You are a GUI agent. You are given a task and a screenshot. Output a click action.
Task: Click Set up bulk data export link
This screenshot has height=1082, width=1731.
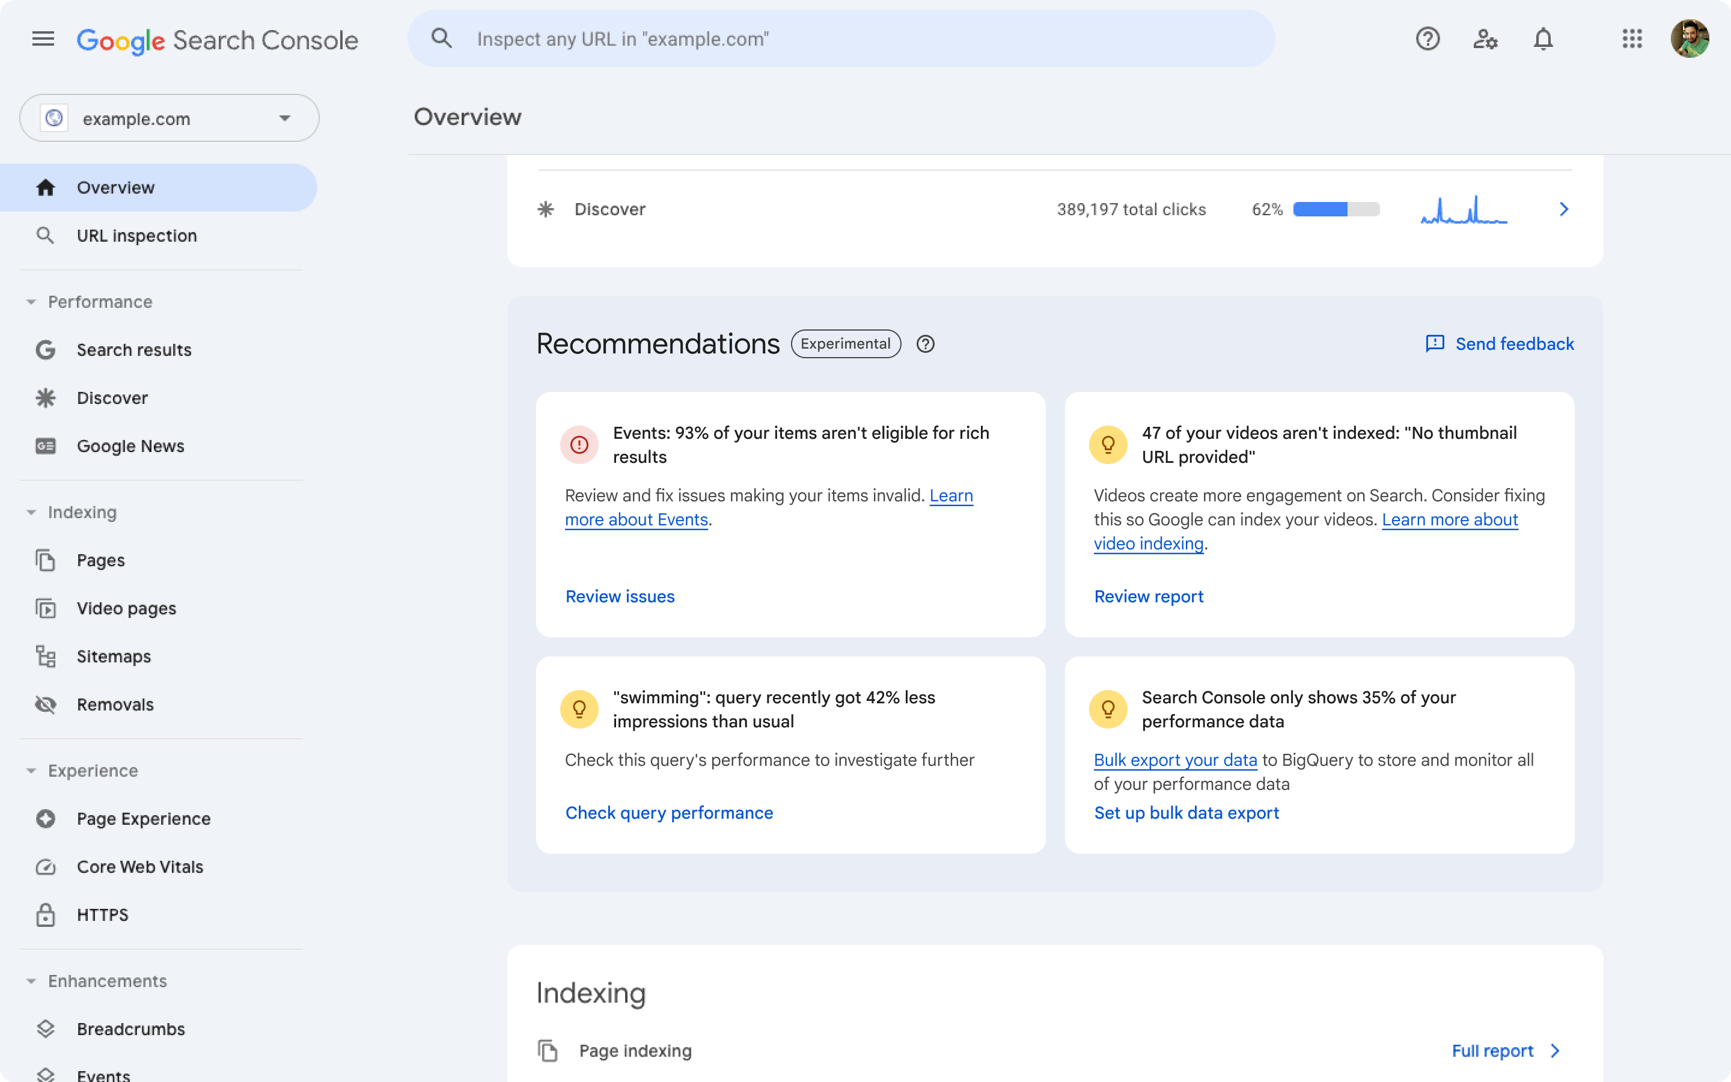click(1185, 811)
